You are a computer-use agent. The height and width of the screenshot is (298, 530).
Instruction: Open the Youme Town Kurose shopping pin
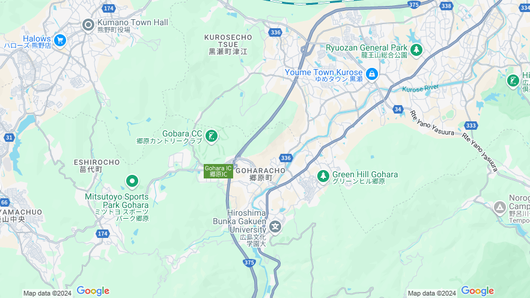click(372, 74)
